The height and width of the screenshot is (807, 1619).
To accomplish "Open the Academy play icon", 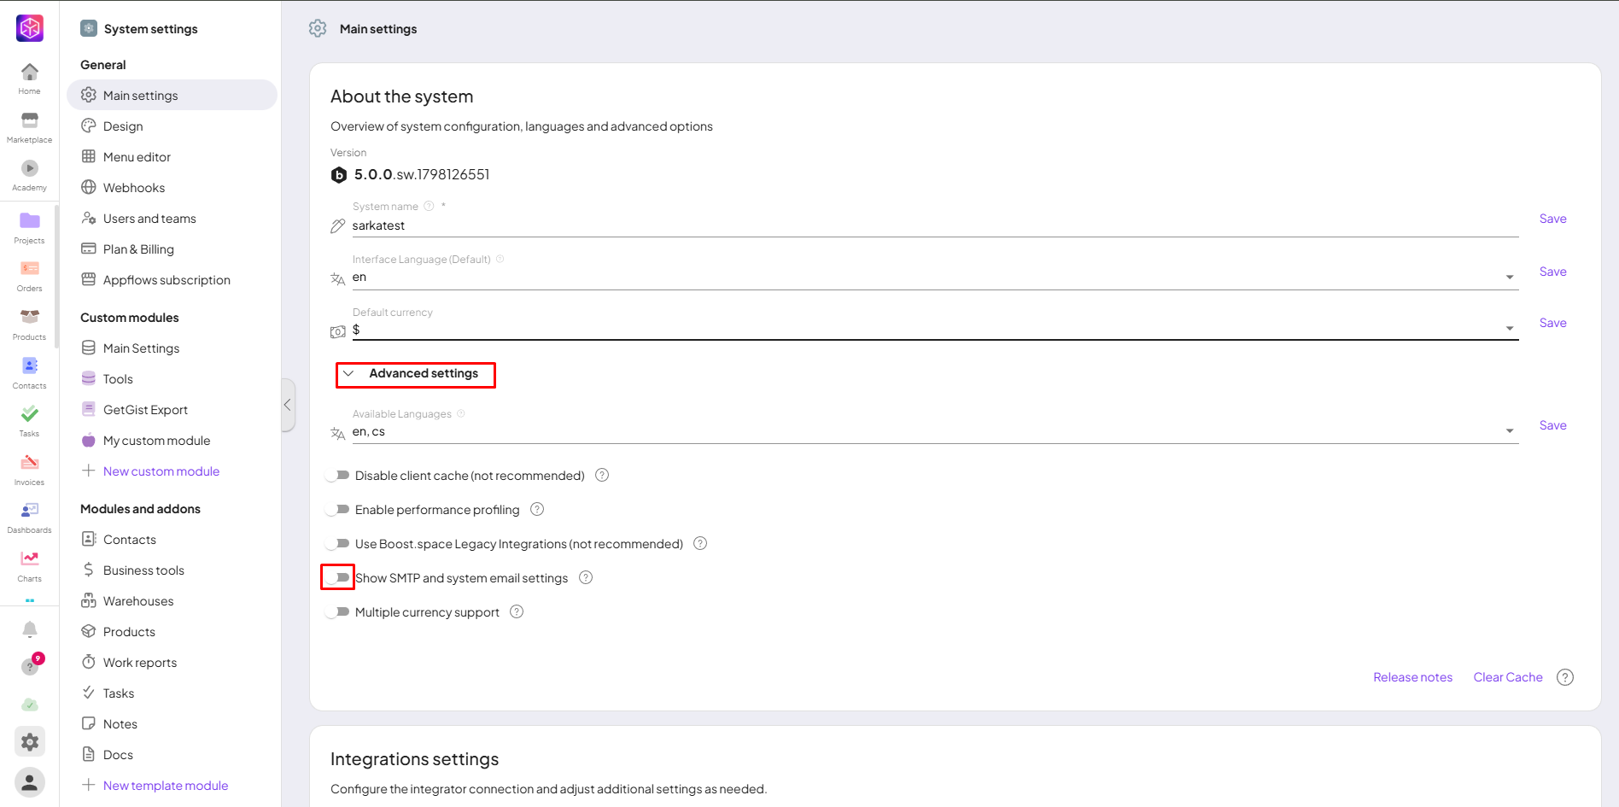I will (29, 169).
